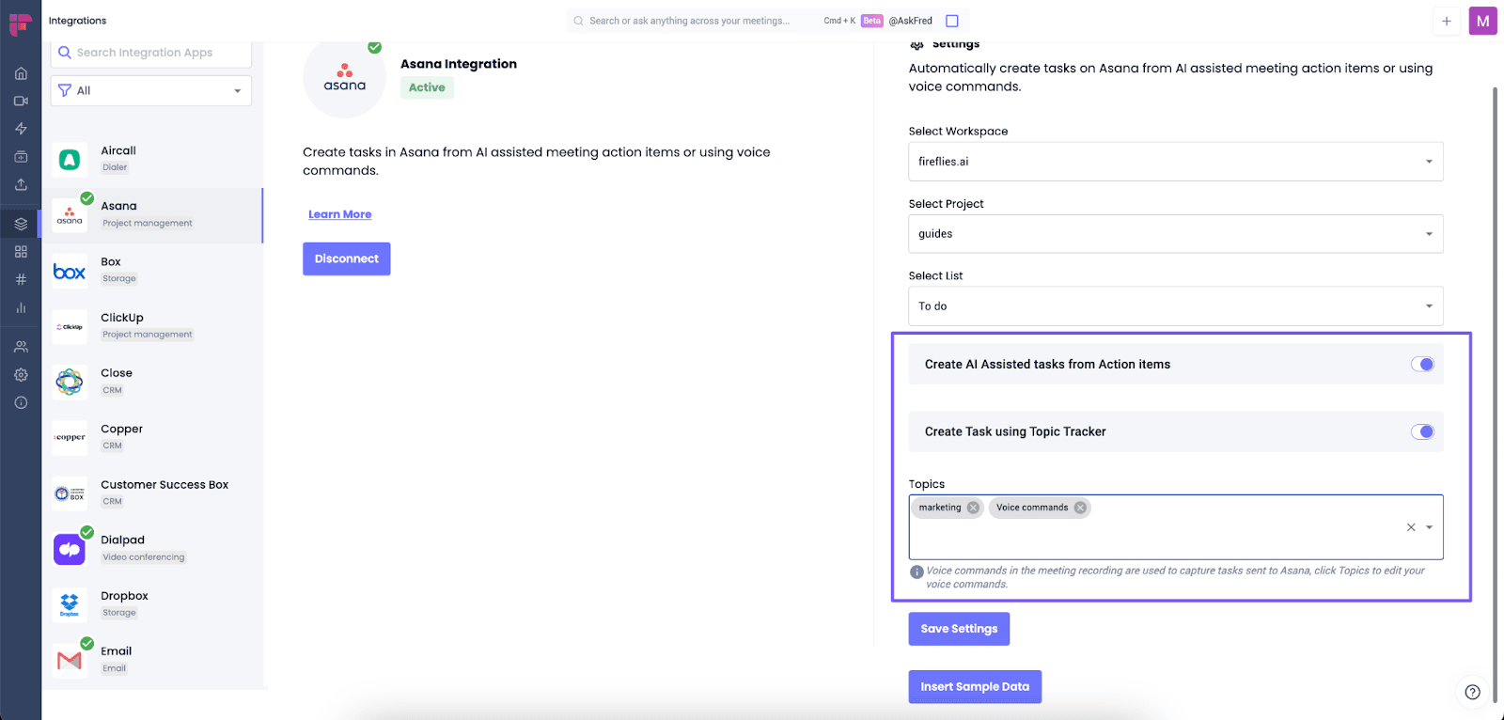Toggle Create AI Assisted tasks from Action items

point(1422,365)
